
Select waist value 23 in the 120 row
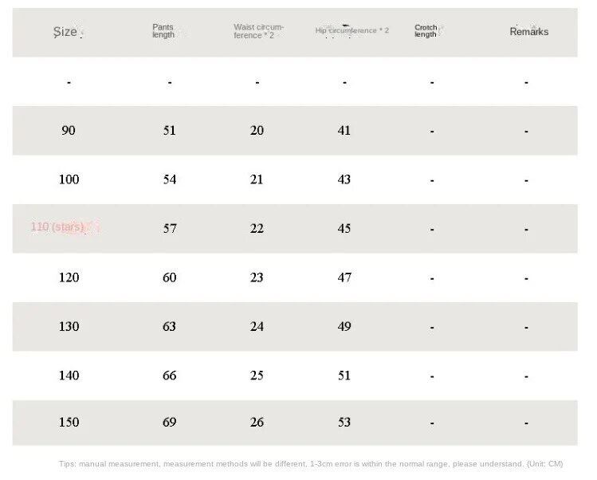click(x=257, y=277)
